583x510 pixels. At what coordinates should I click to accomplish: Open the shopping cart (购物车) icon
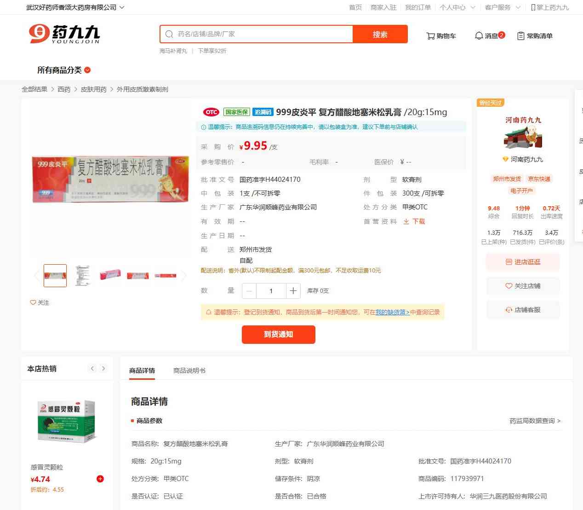(x=430, y=36)
